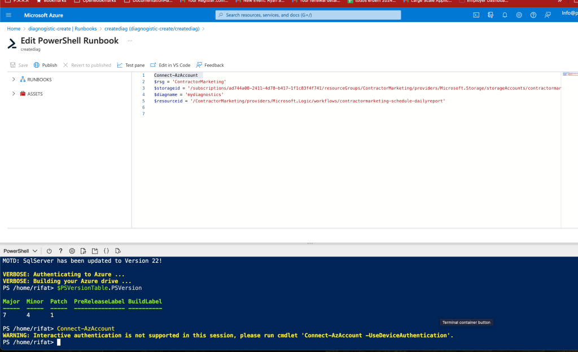Click the $storageid line in editor

tap(357, 88)
